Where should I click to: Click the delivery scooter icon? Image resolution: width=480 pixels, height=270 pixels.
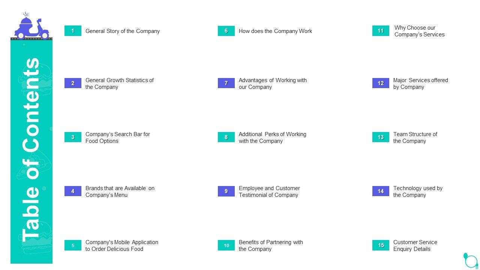(31, 27)
